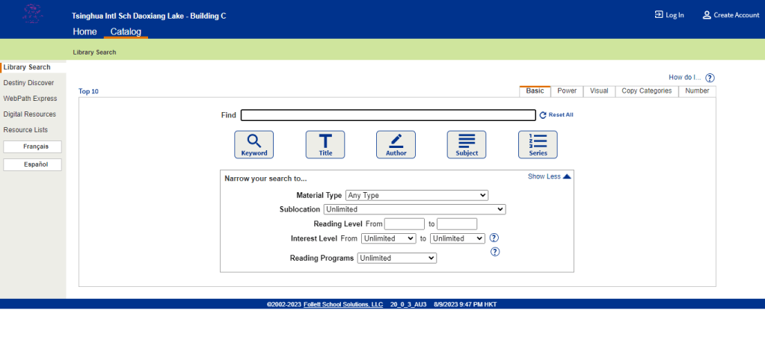Viewport: 765px width, 343px height.
Task: Switch to the Visual search tab
Action: 599,91
